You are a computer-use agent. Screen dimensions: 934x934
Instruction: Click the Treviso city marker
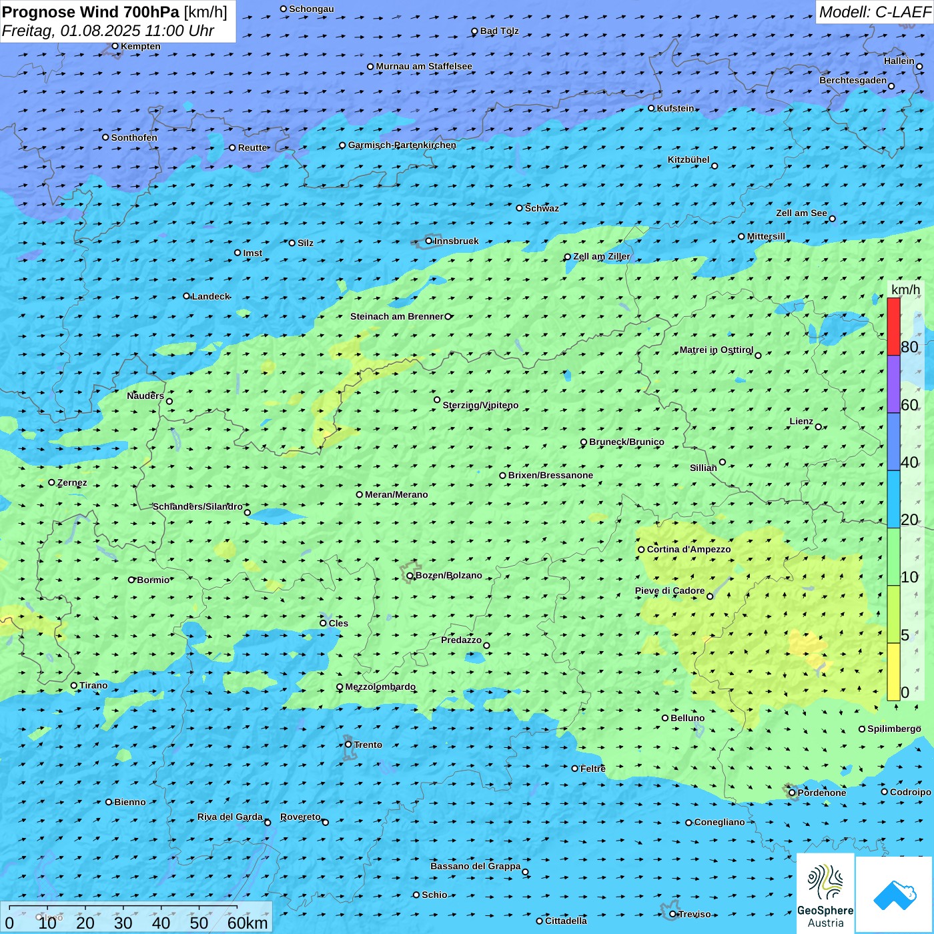(x=673, y=914)
